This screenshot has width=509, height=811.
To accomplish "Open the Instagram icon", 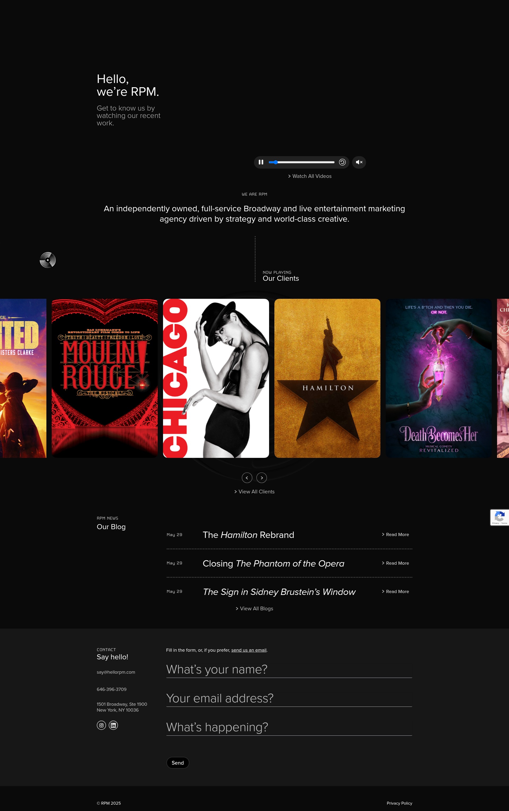I will point(101,725).
